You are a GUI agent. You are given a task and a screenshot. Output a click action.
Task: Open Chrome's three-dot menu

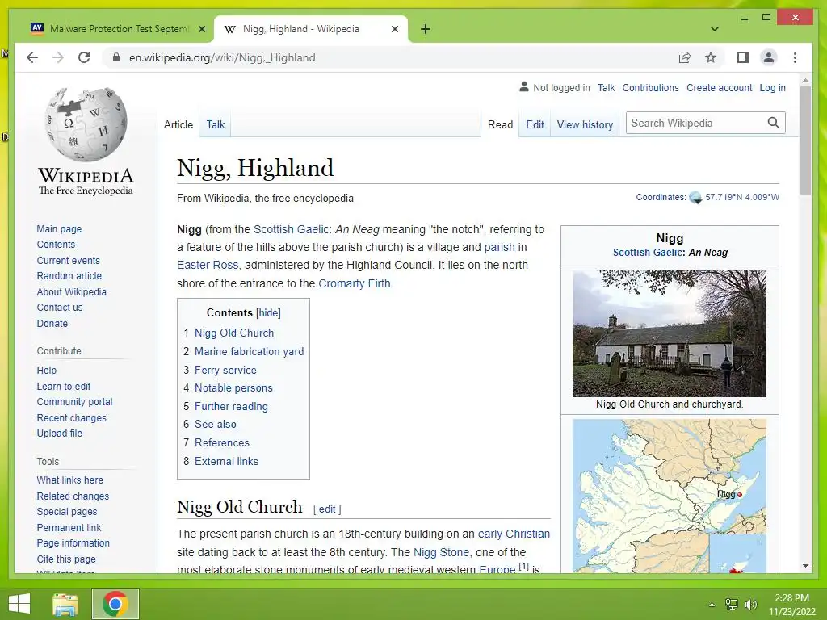click(x=795, y=57)
